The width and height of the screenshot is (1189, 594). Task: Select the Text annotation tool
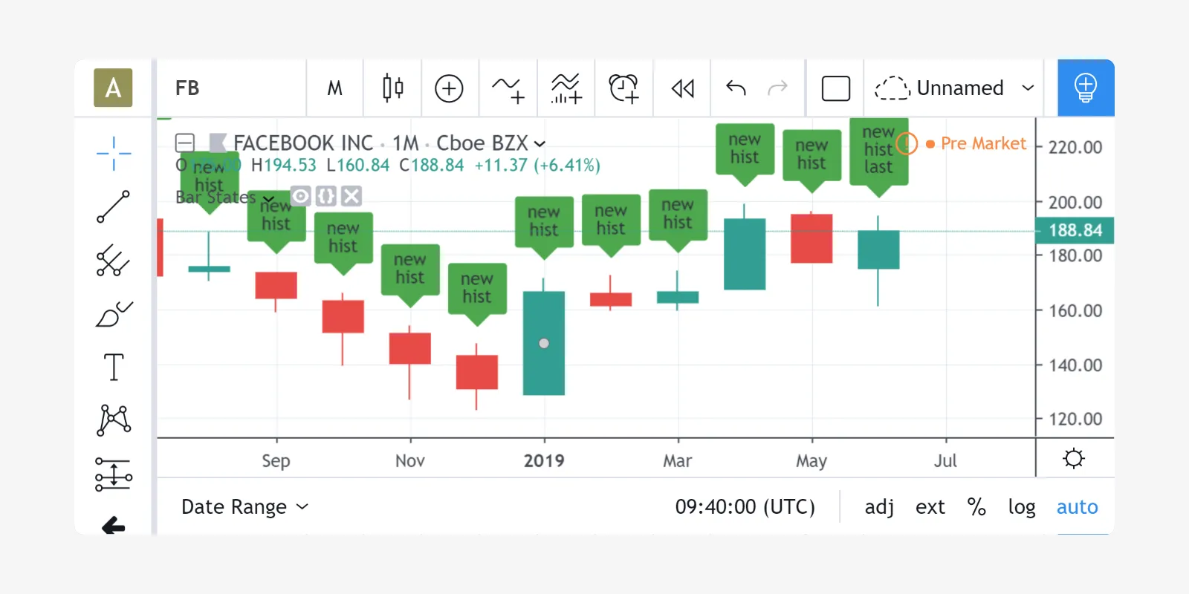114,367
